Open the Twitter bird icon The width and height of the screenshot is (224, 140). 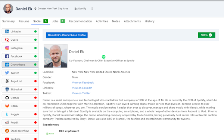[x=7, y=73]
